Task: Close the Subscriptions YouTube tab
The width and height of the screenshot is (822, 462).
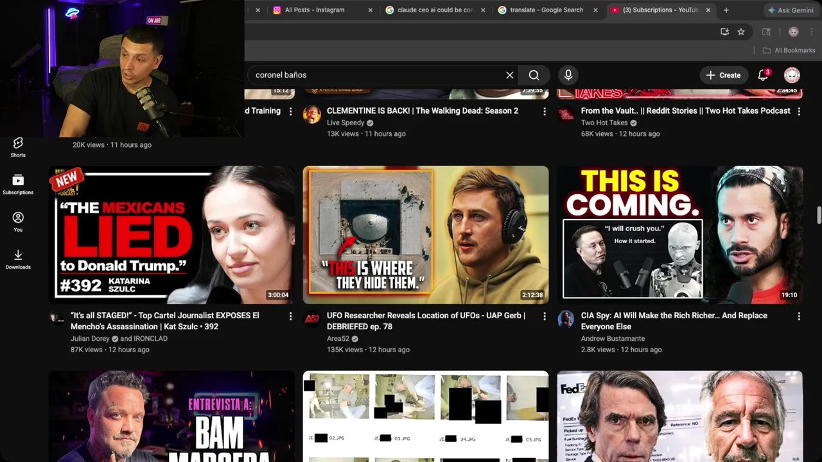Action: [708, 10]
